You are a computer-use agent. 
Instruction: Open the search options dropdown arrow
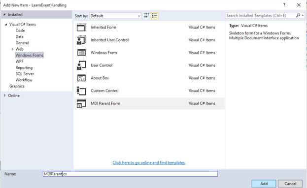click(x=303, y=15)
